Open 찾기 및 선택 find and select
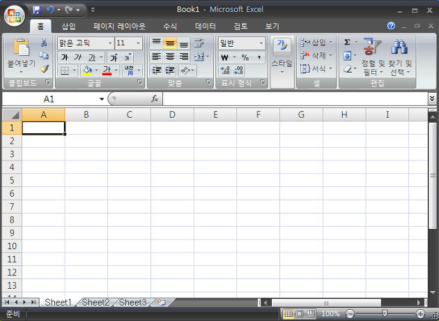 [399, 57]
